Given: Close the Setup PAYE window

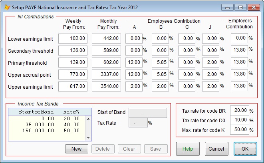Looking at the screenshot, I should pyautogui.click(x=254, y=8).
